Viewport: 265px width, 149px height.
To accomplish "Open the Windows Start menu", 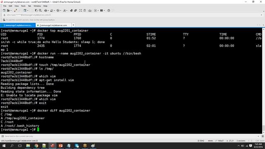I will click(4, 146).
